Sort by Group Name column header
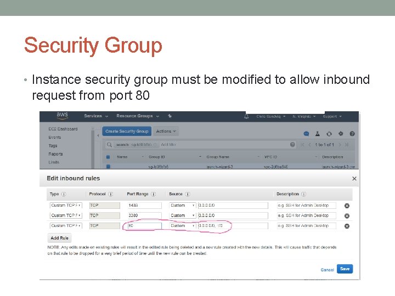The height and width of the screenshot is (296, 395). pos(218,157)
